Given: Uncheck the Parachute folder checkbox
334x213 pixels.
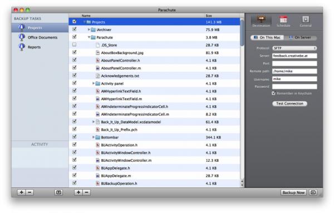Looking at the screenshot, I should [x=75, y=37].
